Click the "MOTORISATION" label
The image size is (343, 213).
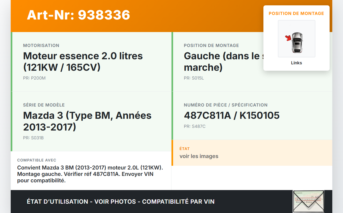[41, 46]
